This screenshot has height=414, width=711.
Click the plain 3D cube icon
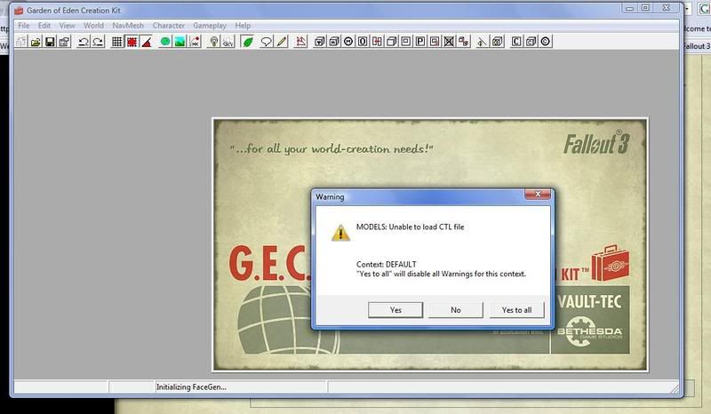pyautogui.click(x=392, y=42)
